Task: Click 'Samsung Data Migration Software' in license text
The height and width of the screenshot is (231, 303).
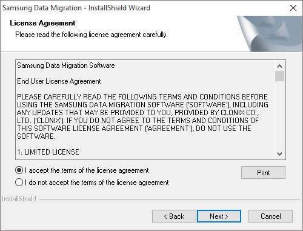Action: 66,65
